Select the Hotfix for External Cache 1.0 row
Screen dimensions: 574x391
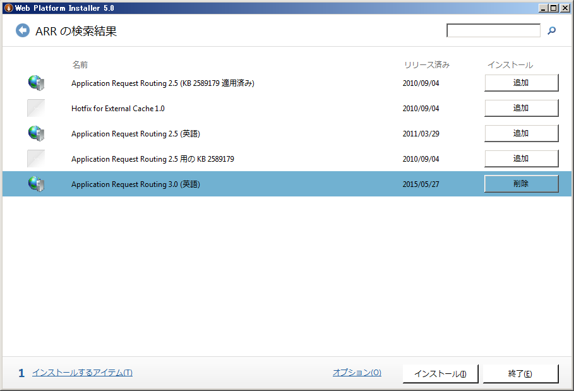(253, 108)
